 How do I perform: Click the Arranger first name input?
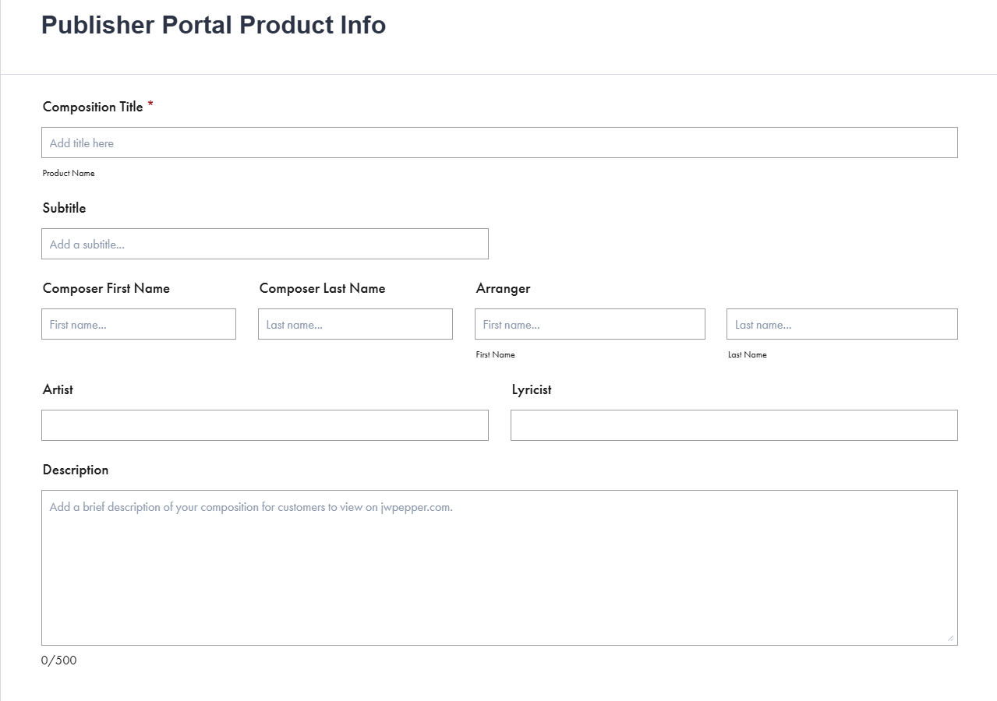point(589,324)
